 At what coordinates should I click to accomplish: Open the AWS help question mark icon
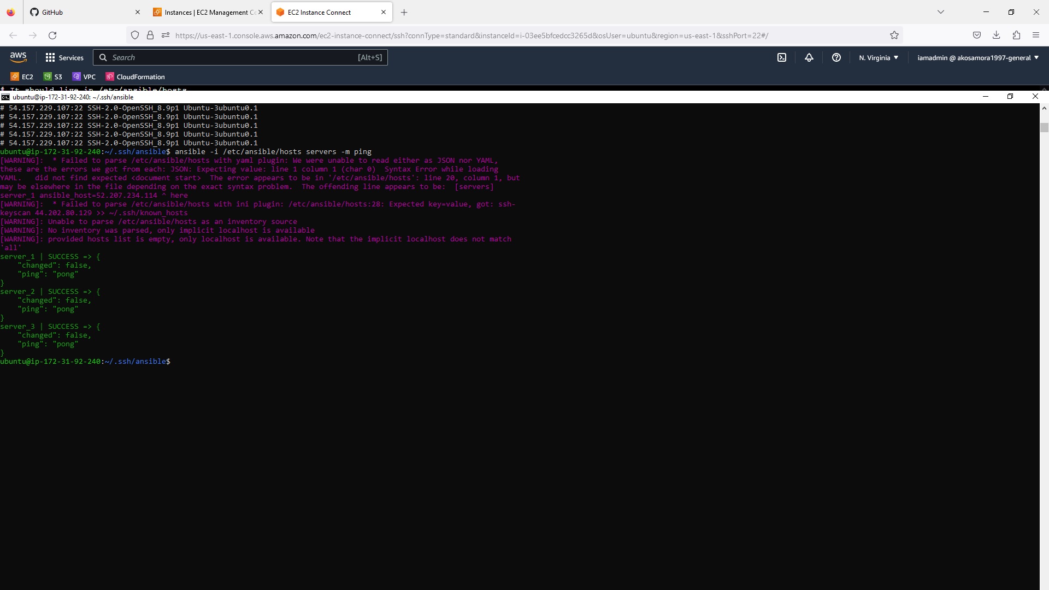[x=836, y=57]
